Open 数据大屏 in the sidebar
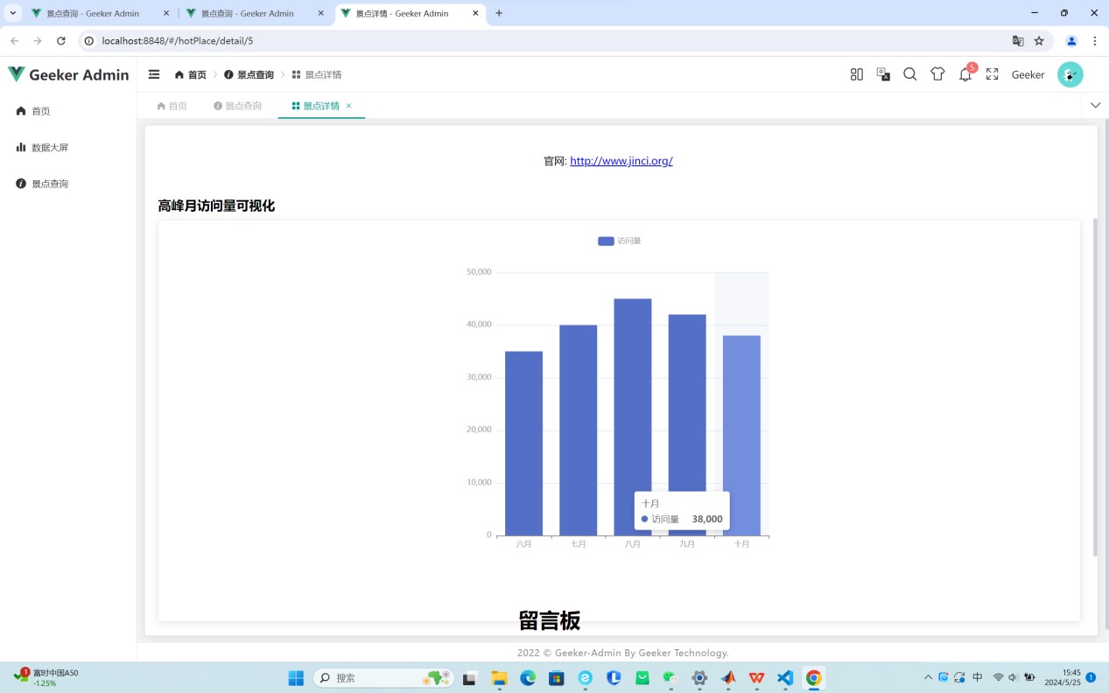The image size is (1109, 693). [x=50, y=148]
